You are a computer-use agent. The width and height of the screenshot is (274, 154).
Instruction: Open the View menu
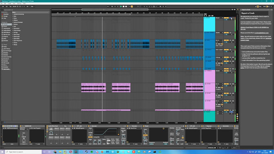click(14, 4)
